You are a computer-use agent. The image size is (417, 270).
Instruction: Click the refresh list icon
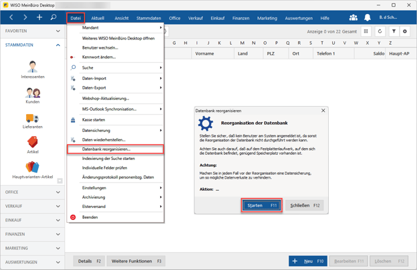(x=380, y=31)
